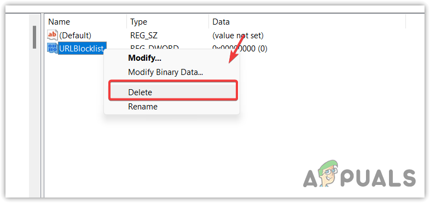This screenshot has height=203, width=430.
Task: Select the URLBlocklist entry name
Action: pos(82,49)
